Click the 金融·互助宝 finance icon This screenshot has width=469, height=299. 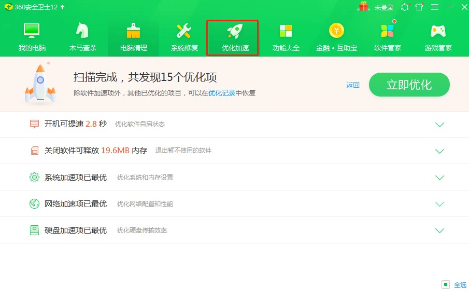coord(337,36)
